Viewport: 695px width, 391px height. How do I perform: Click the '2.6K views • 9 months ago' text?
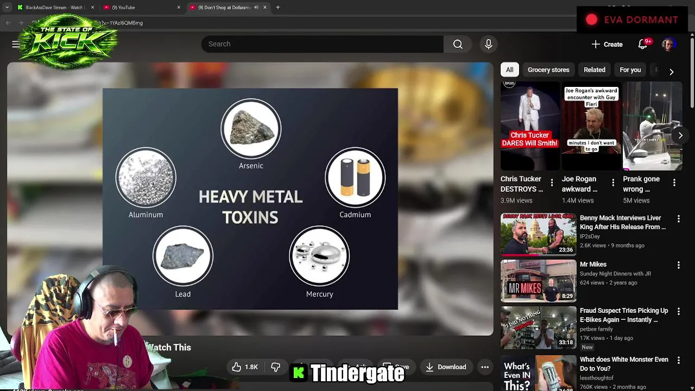[612, 245]
